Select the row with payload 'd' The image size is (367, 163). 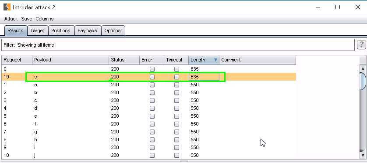coord(149,108)
